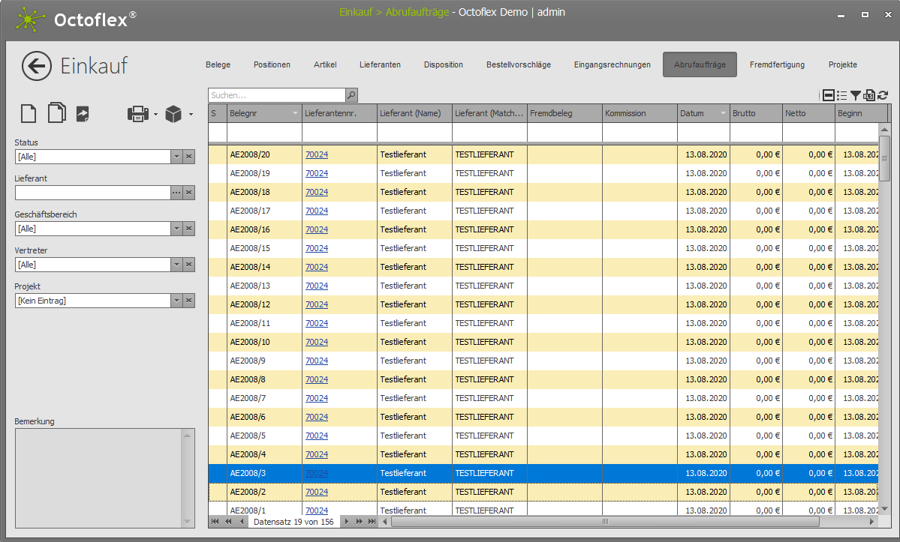This screenshot has width=900, height=542.
Task: Open the Projekt dropdown
Action: pos(176,301)
